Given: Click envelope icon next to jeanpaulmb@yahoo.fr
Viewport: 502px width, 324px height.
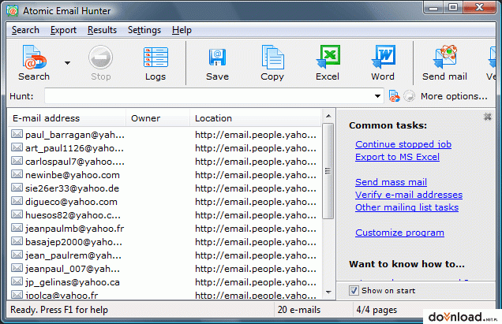Looking at the screenshot, I should (17, 228).
